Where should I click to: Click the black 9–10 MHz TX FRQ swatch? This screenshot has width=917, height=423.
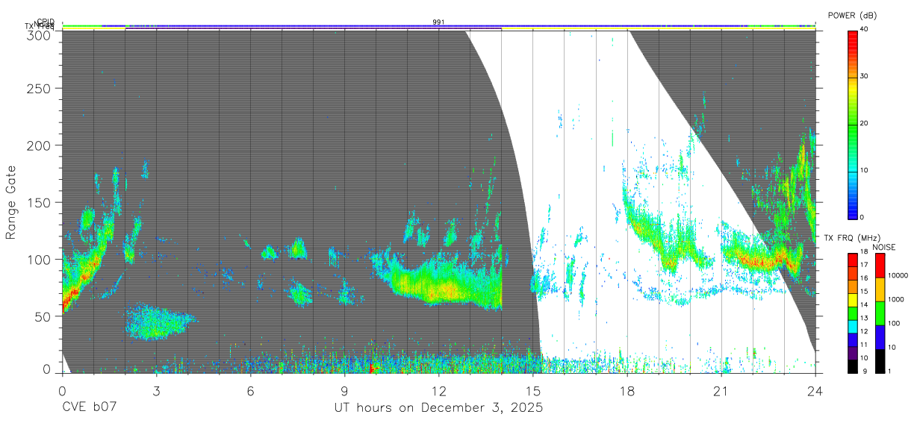852,366
